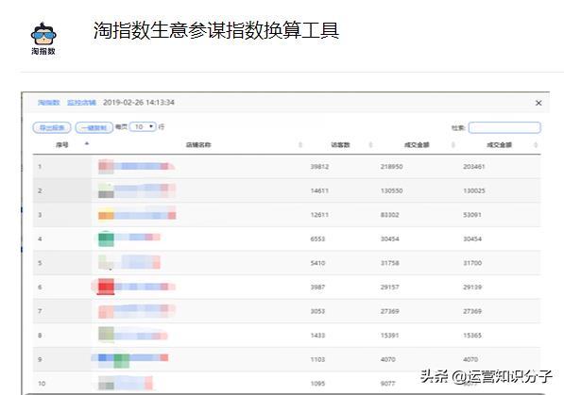
Task: Sort by 访客数 using its sort arrows
Action: [370, 145]
